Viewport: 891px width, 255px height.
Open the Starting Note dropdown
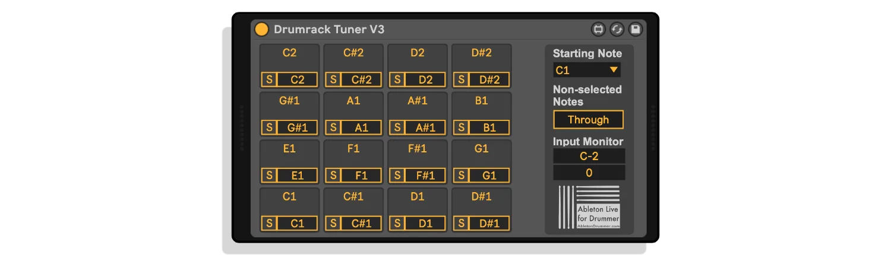point(587,70)
